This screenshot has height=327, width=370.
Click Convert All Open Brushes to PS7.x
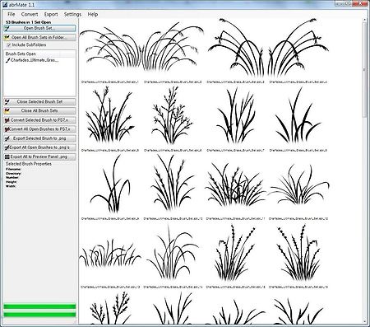(x=39, y=129)
